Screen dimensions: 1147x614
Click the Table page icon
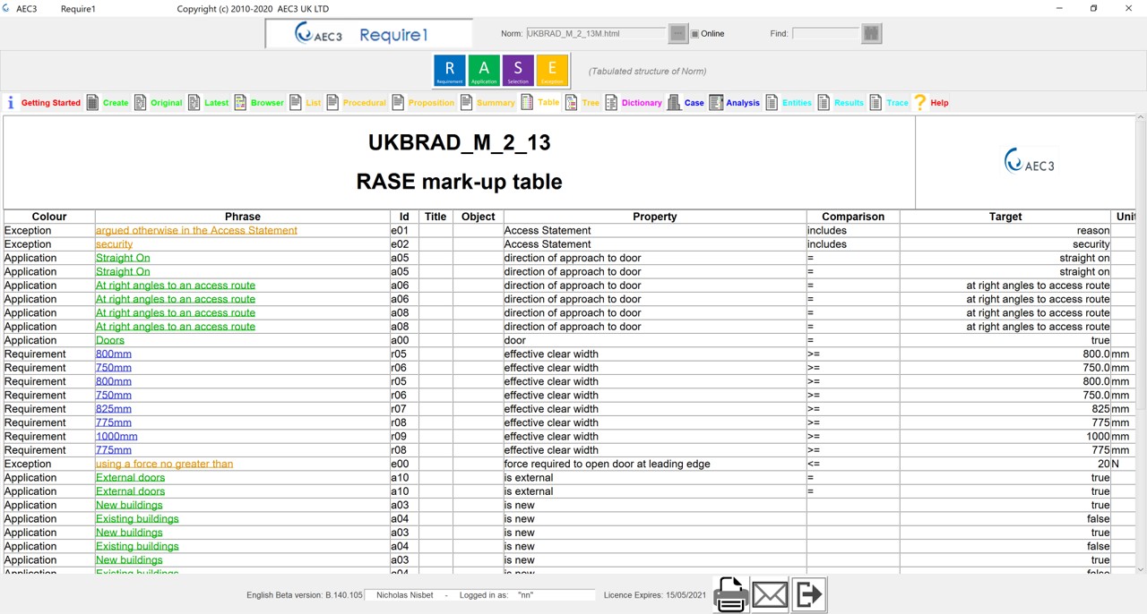coord(527,103)
